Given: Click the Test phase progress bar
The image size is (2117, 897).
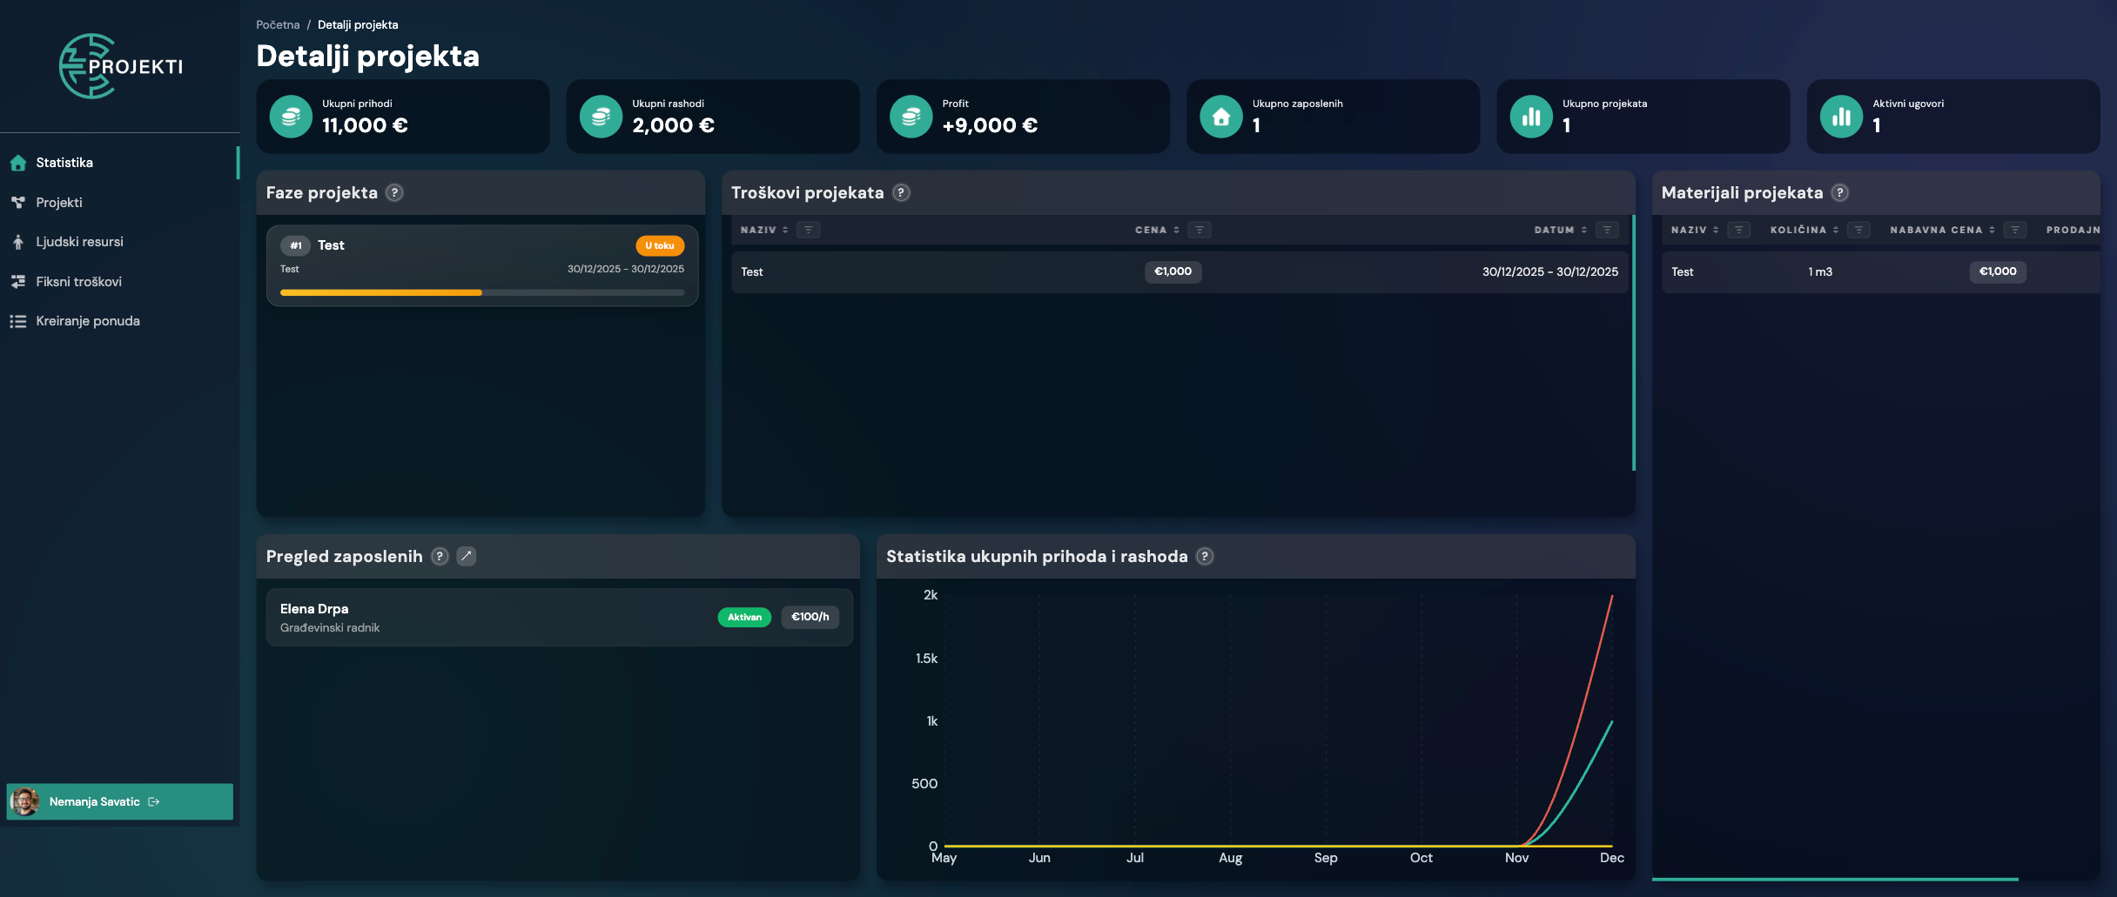Looking at the screenshot, I should coord(481,293).
